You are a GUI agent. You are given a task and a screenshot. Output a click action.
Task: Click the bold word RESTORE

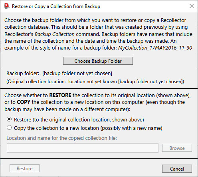[x=60, y=95]
